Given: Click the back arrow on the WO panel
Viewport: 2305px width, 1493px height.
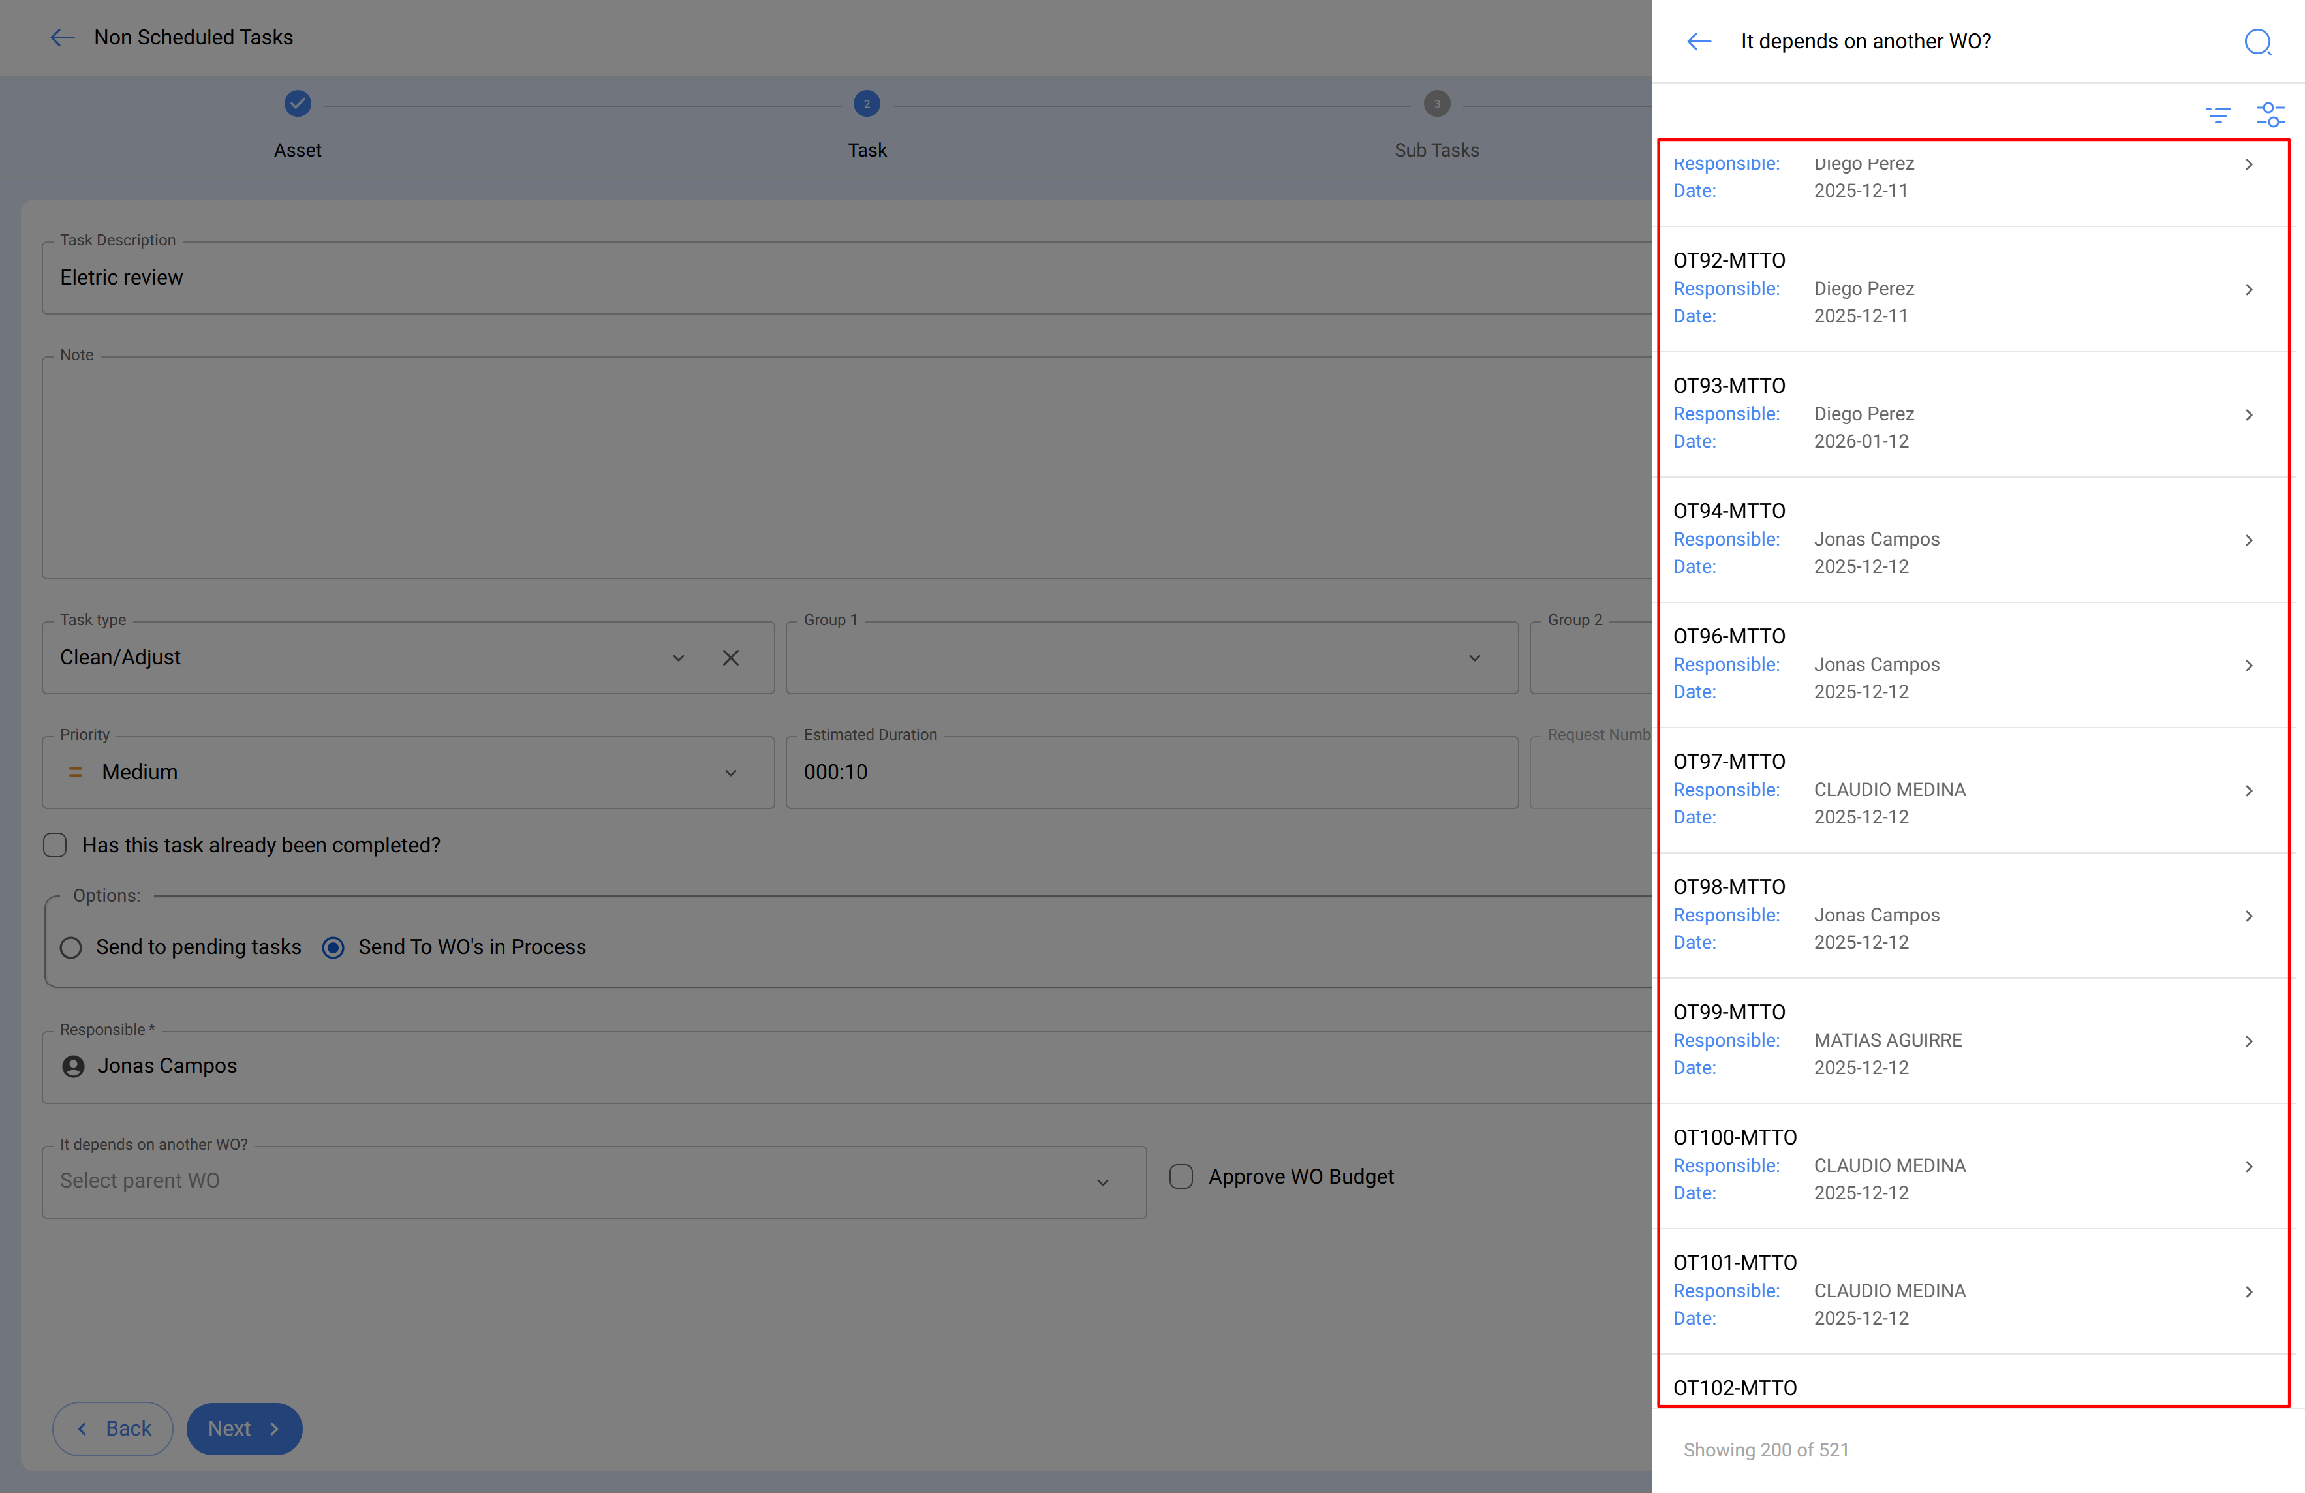Looking at the screenshot, I should (1698, 40).
